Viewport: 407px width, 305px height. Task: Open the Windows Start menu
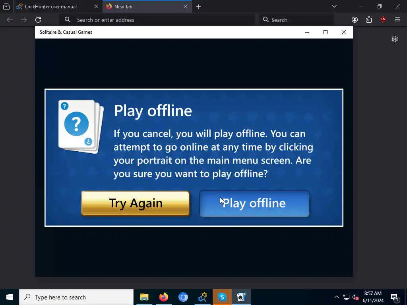click(10, 297)
